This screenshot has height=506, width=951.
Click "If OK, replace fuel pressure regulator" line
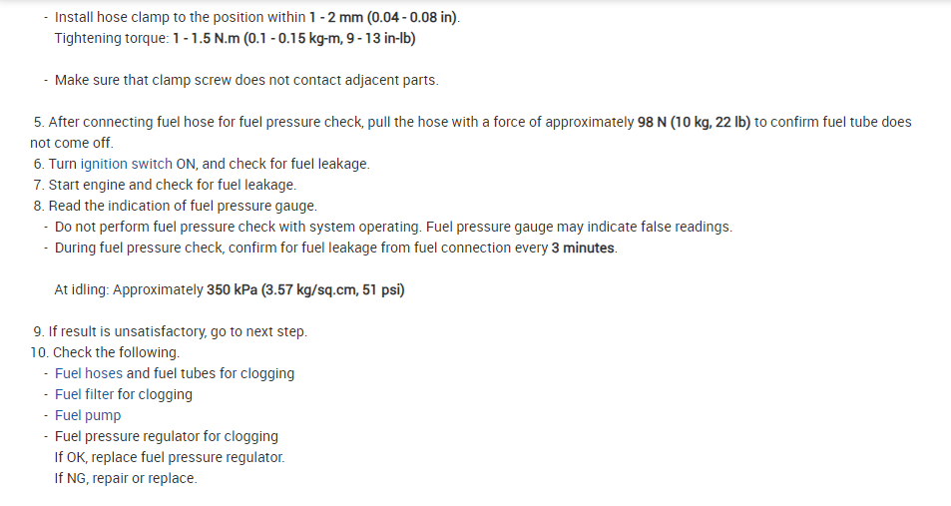(x=170, y=457)
